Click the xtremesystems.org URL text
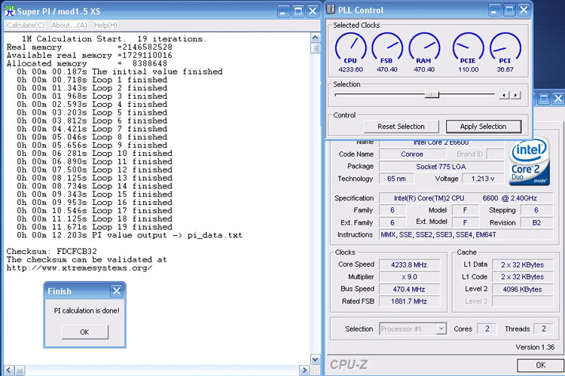 coord(79,267)
